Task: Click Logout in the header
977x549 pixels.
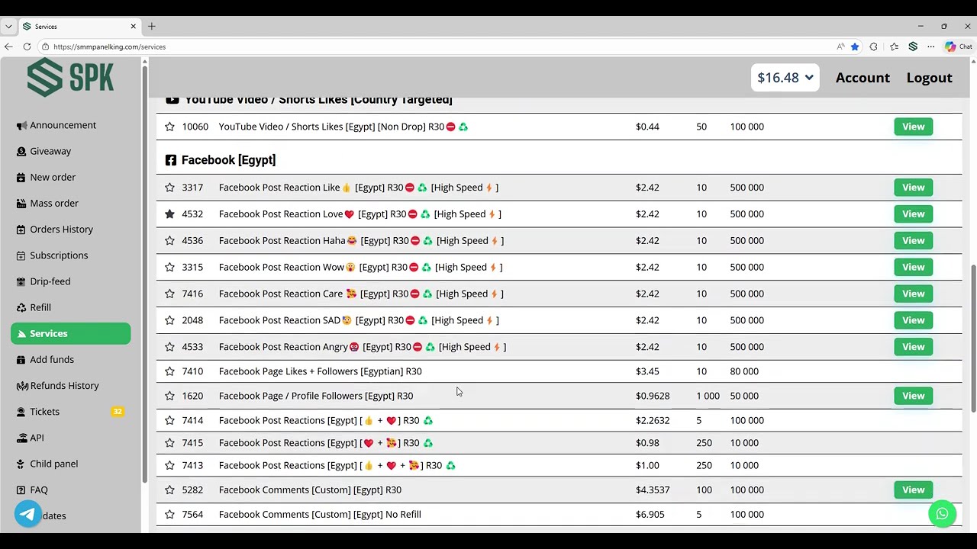Action: [x=929, y=78]
